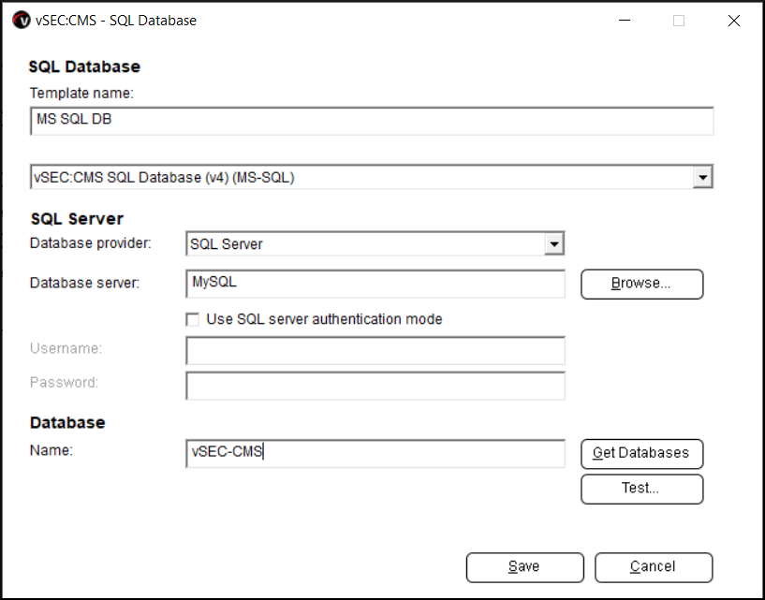This screenshot has width=765, height=600.
Task: Click the 'Database provider:' label
Action: coord(91,243)
